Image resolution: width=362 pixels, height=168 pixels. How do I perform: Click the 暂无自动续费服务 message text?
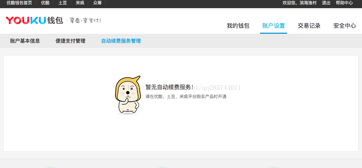click(x=169, y=87)
